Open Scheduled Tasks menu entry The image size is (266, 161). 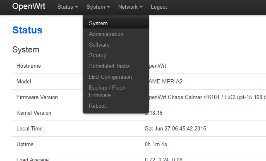(x=116, y=66)
